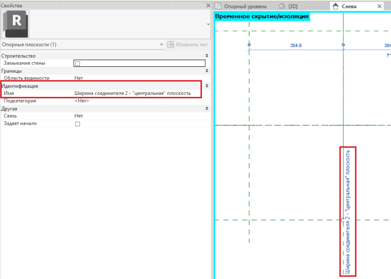Collapse the Другая section
This screenshot has width=391, height=279.
tap(207, 109)
